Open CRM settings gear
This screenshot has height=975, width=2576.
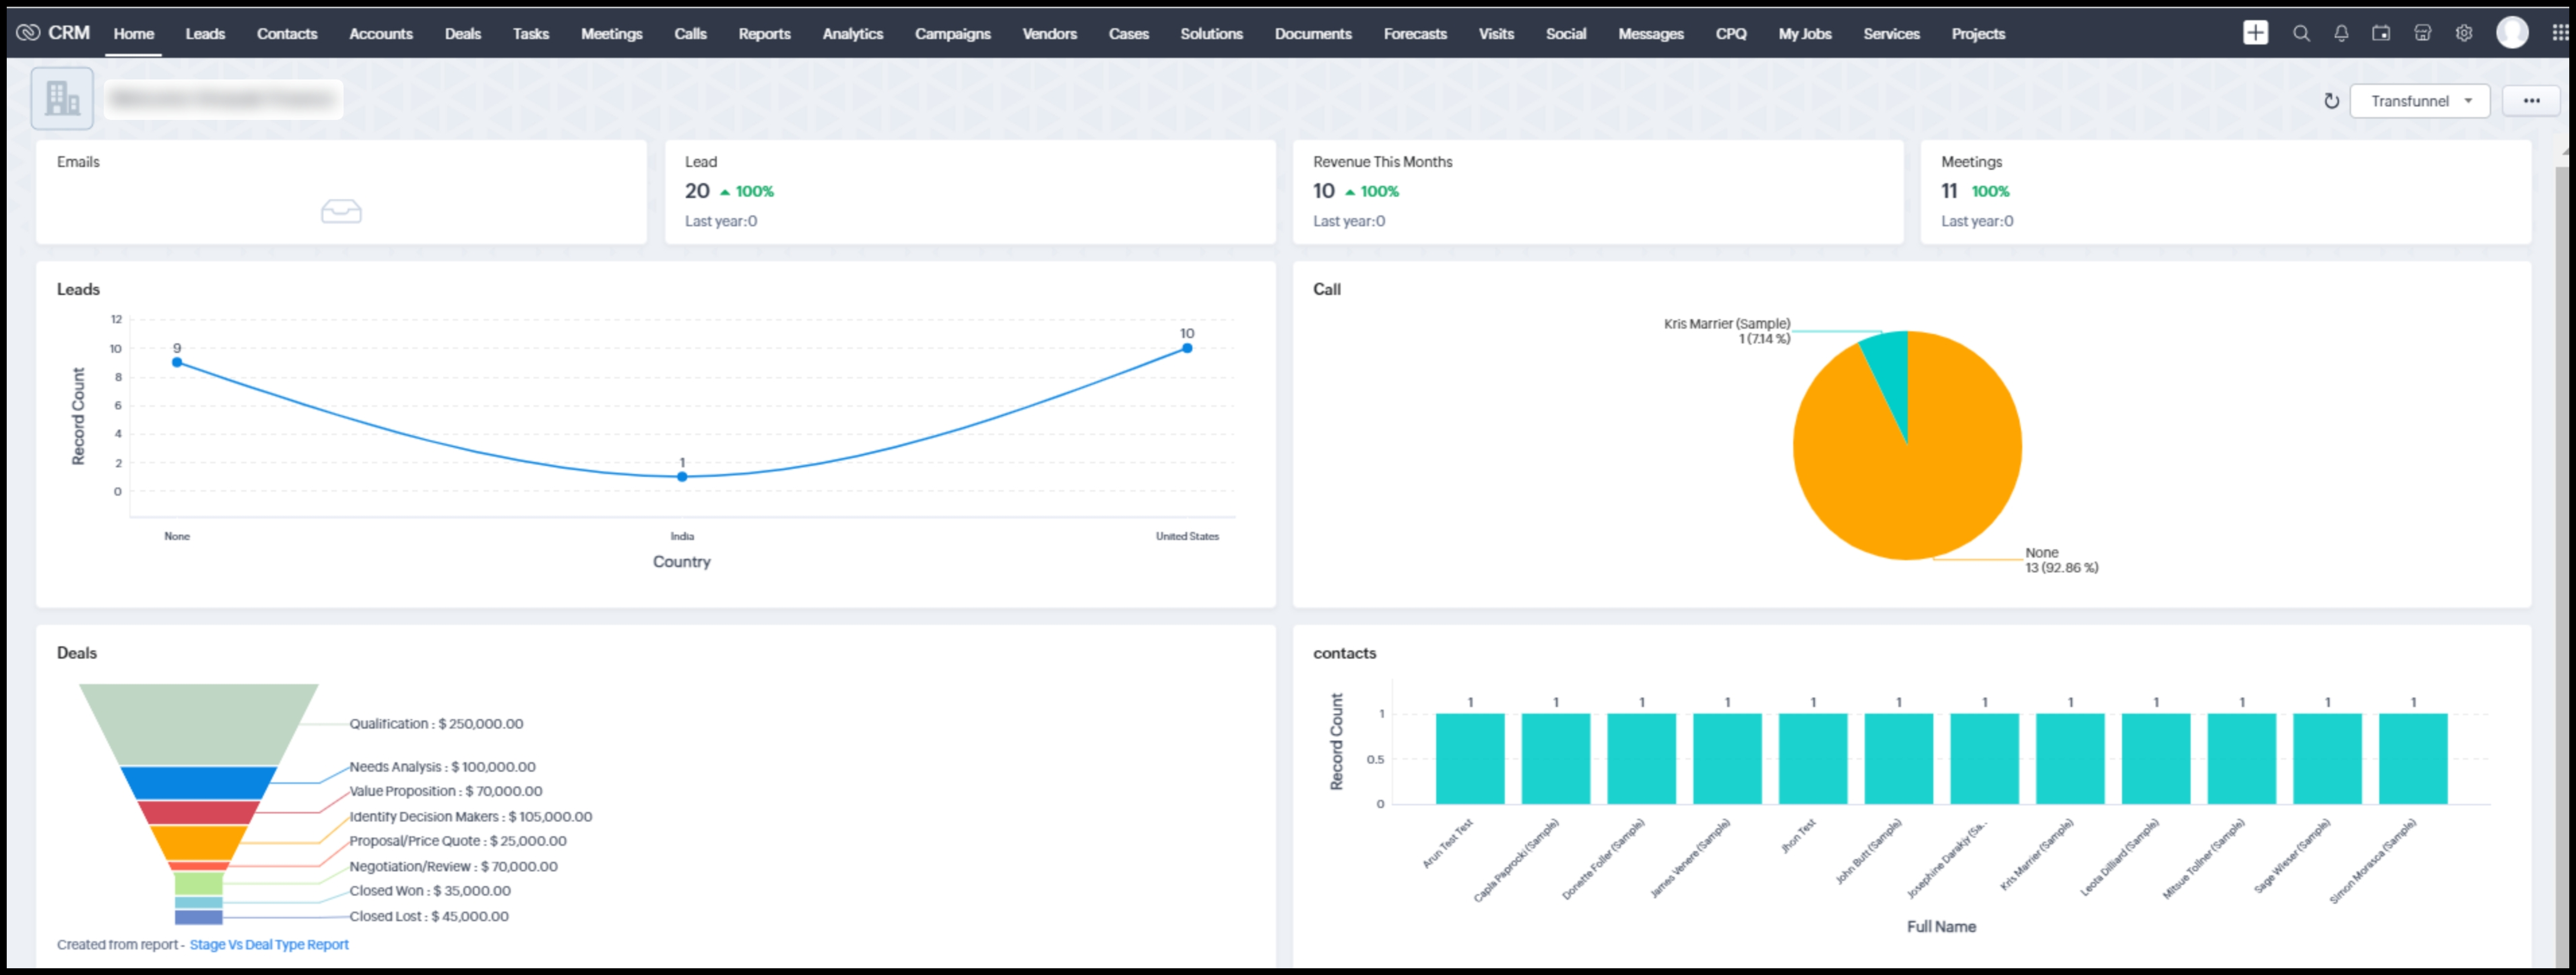(x=2463, y=33)
